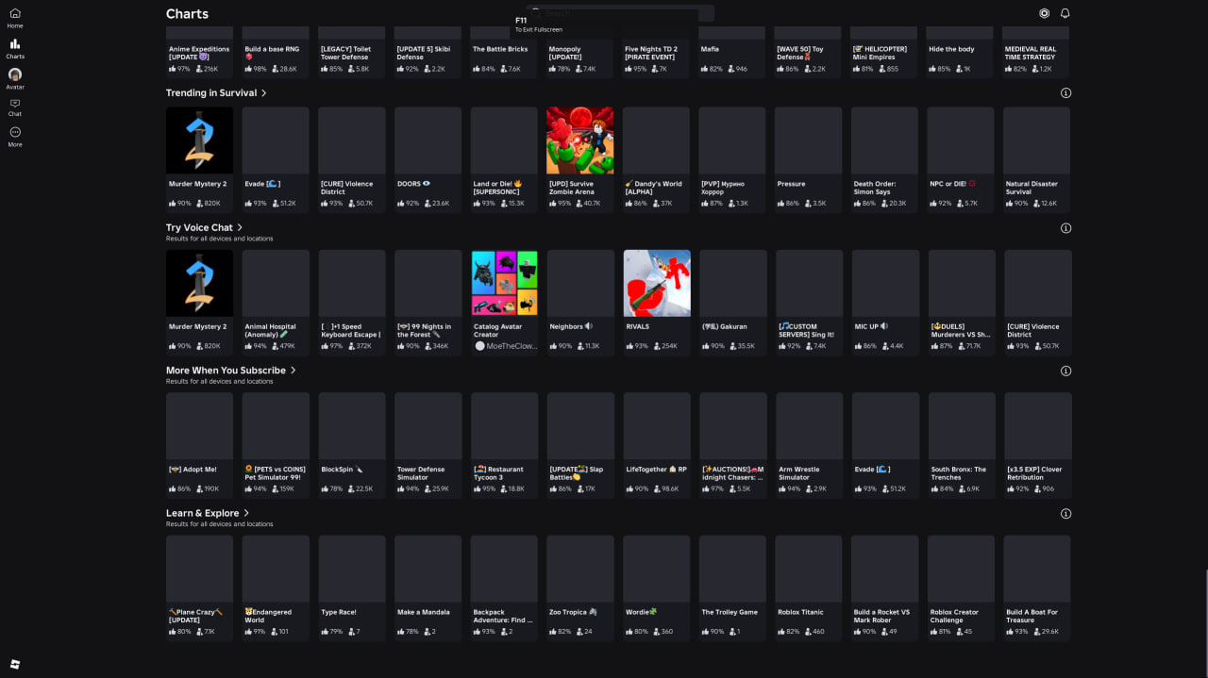Viewport: 1208px width, 678px height.
Task: Open Make a Mandala game card
Action: (x=428, y=588)
